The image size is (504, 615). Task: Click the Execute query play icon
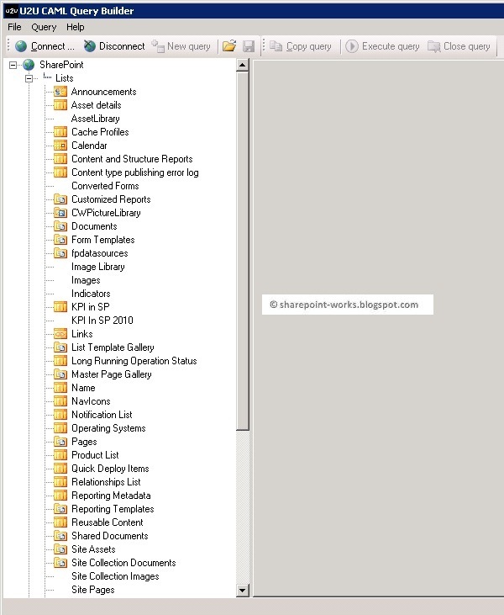(x=352, y=46)
